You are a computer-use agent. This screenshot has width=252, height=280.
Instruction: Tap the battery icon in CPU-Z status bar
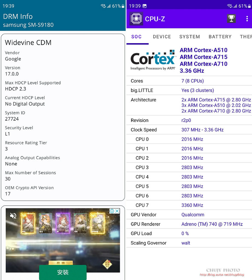[250, 6]
